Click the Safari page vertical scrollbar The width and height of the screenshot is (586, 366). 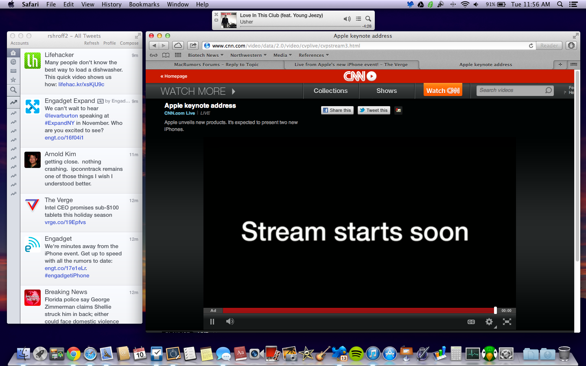click(x=577, y=166)
